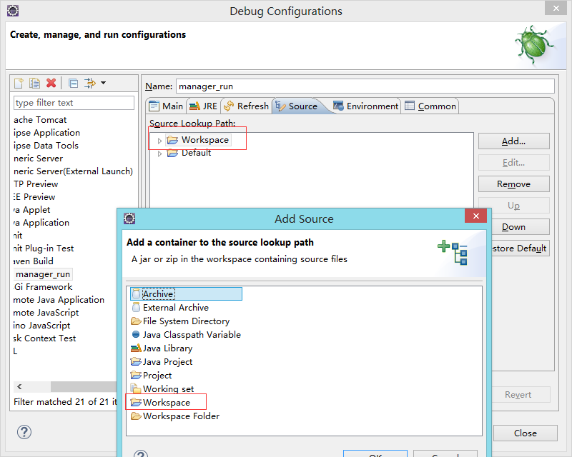Screen dimensions: 572x457
Task: Select Eclipse Application in the configuration tree
Action: [46, 133]
